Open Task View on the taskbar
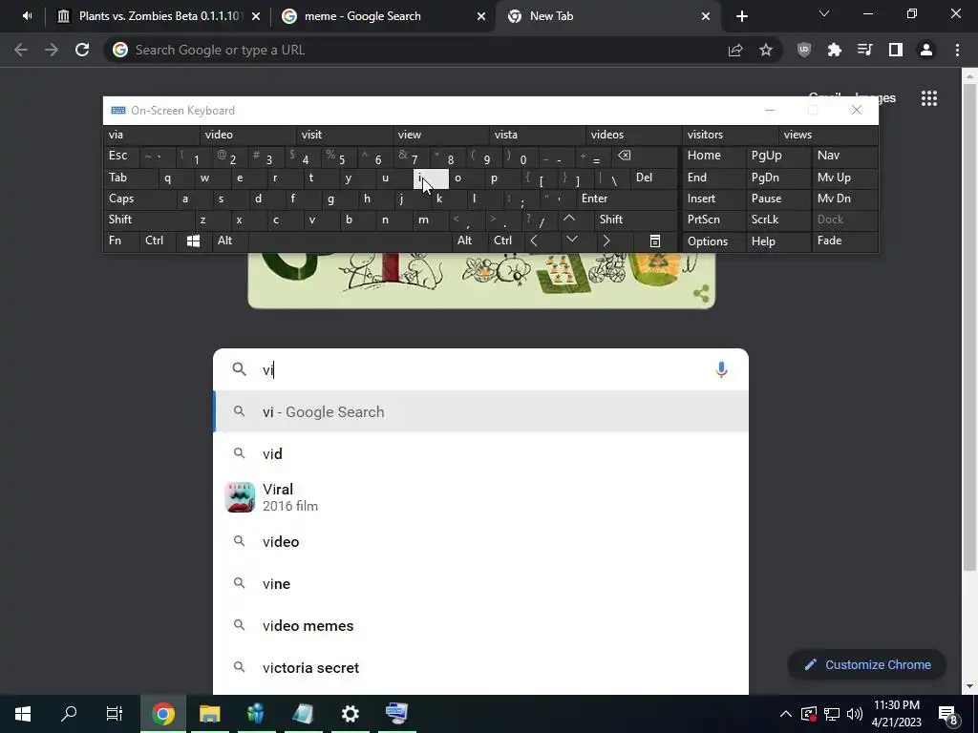The width and height of the screenshot is (978, 733). pos(115,714)
